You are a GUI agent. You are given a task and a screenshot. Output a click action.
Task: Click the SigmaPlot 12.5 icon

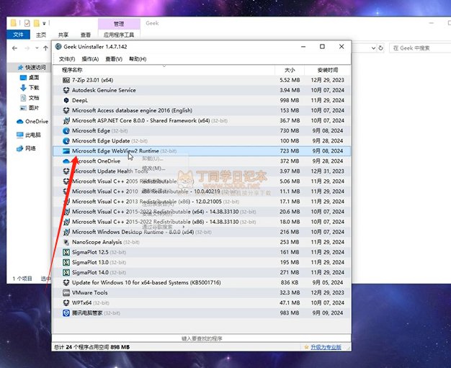point(66,252)
